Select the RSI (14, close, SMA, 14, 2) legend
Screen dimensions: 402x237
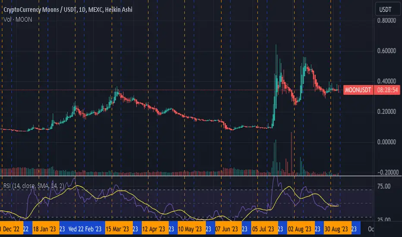tap(34, 186)
